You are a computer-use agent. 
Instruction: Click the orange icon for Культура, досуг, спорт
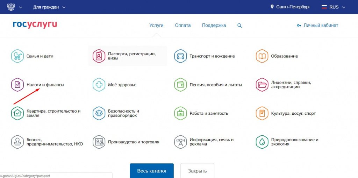[262, 113]
